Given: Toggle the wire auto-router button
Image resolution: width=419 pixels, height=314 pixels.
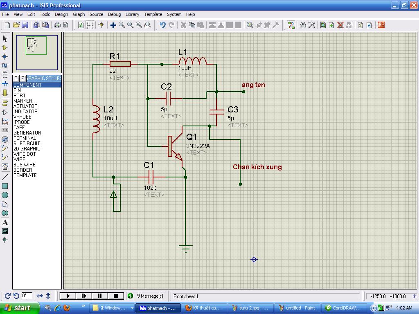Looking at the screenshot, I should pyautogui.click(x=291, y=25).
